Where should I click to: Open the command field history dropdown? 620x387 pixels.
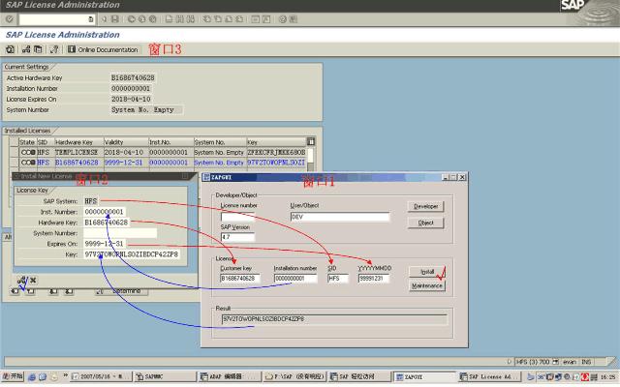[x=91, y=18]
